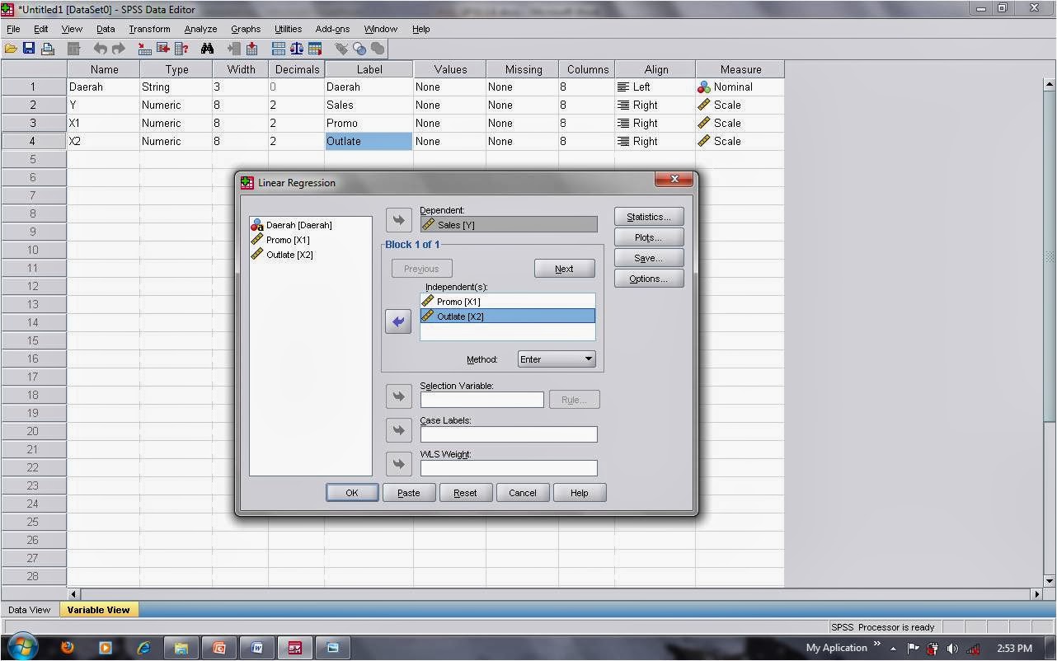Click the Statistics... button
Image resolution: width=1057 pixels, height=661 pixels.
tap(649, 217)
